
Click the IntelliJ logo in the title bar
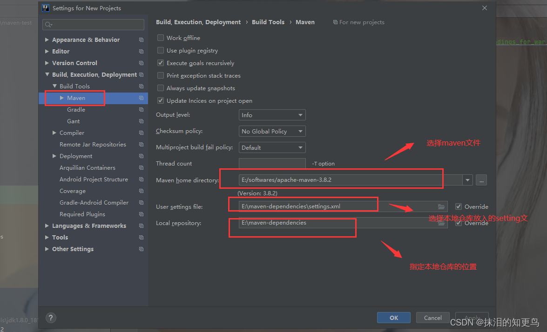(x=45, y=8)
